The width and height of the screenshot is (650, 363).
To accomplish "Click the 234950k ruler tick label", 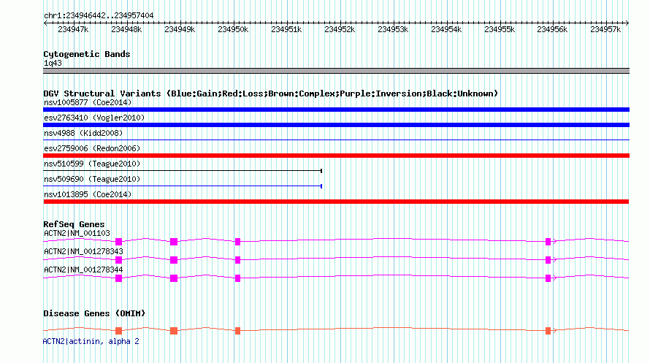I will tap(233, 29).
